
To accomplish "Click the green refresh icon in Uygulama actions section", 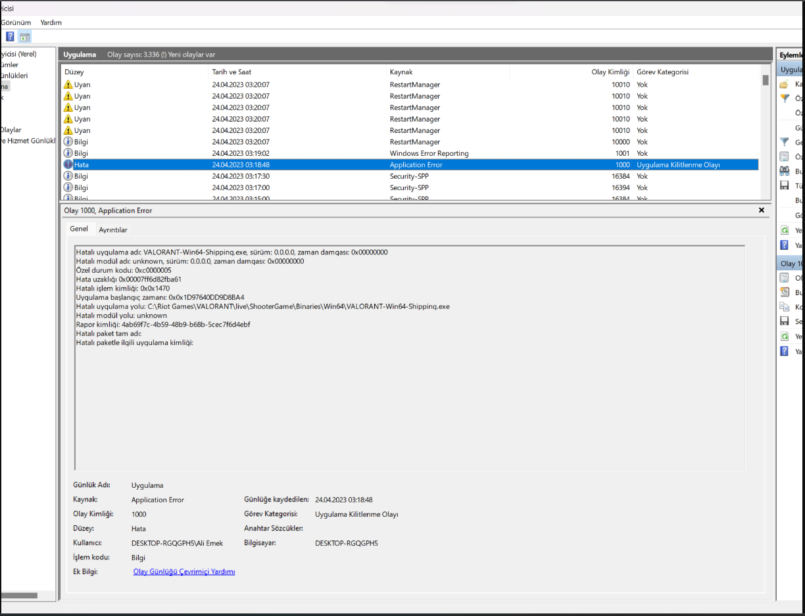I will pyautogui.click(x=784, y=230).
